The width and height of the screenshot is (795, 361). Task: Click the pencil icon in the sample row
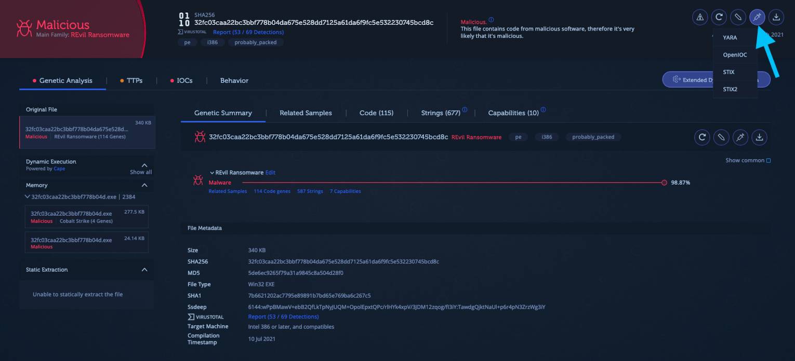point(721,137)
